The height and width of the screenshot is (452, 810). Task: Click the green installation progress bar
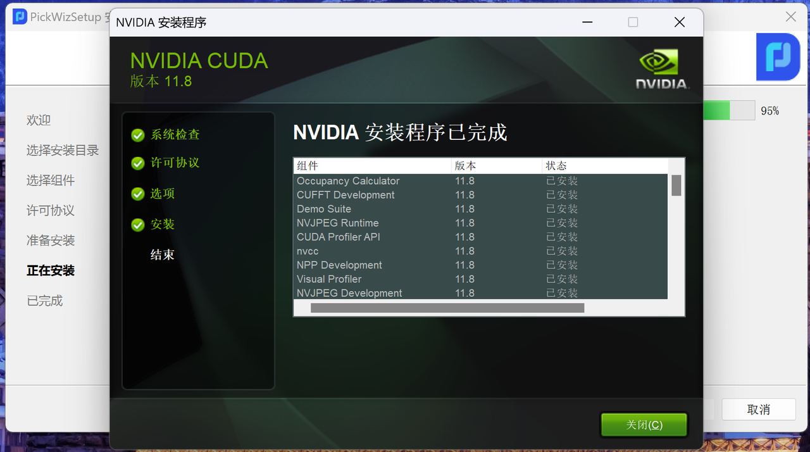[717, 111]
